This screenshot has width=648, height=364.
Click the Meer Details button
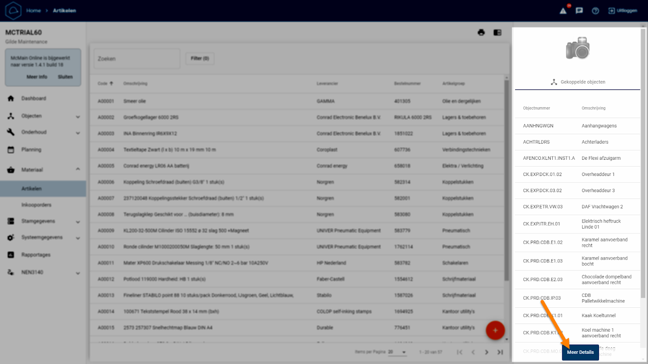[x=580, y=352]
